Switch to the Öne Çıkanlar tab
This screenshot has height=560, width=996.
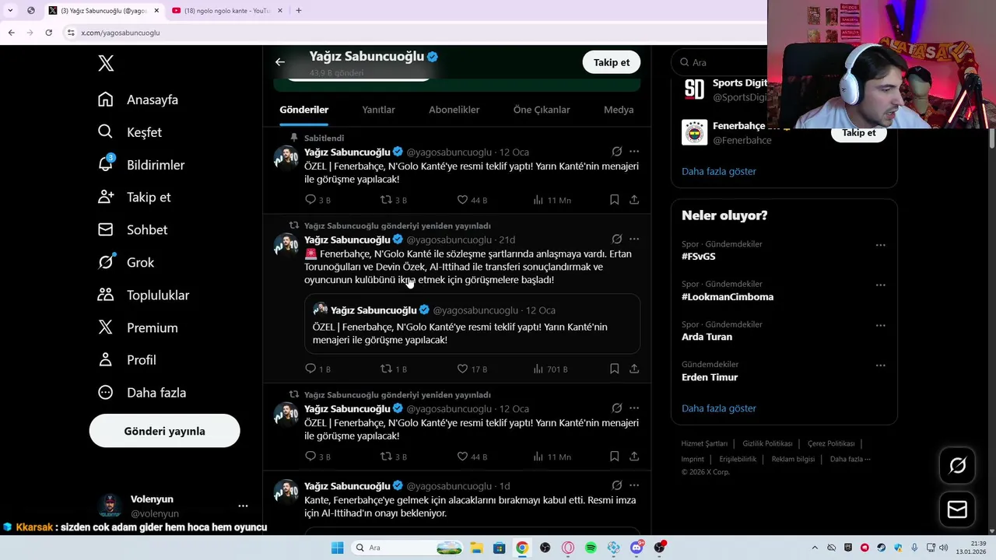(x=542, y=110)
